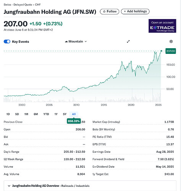The width and height of the screenshot is (181, 191).
Task: Click the Add holdings button
Action: click(135, 11)
